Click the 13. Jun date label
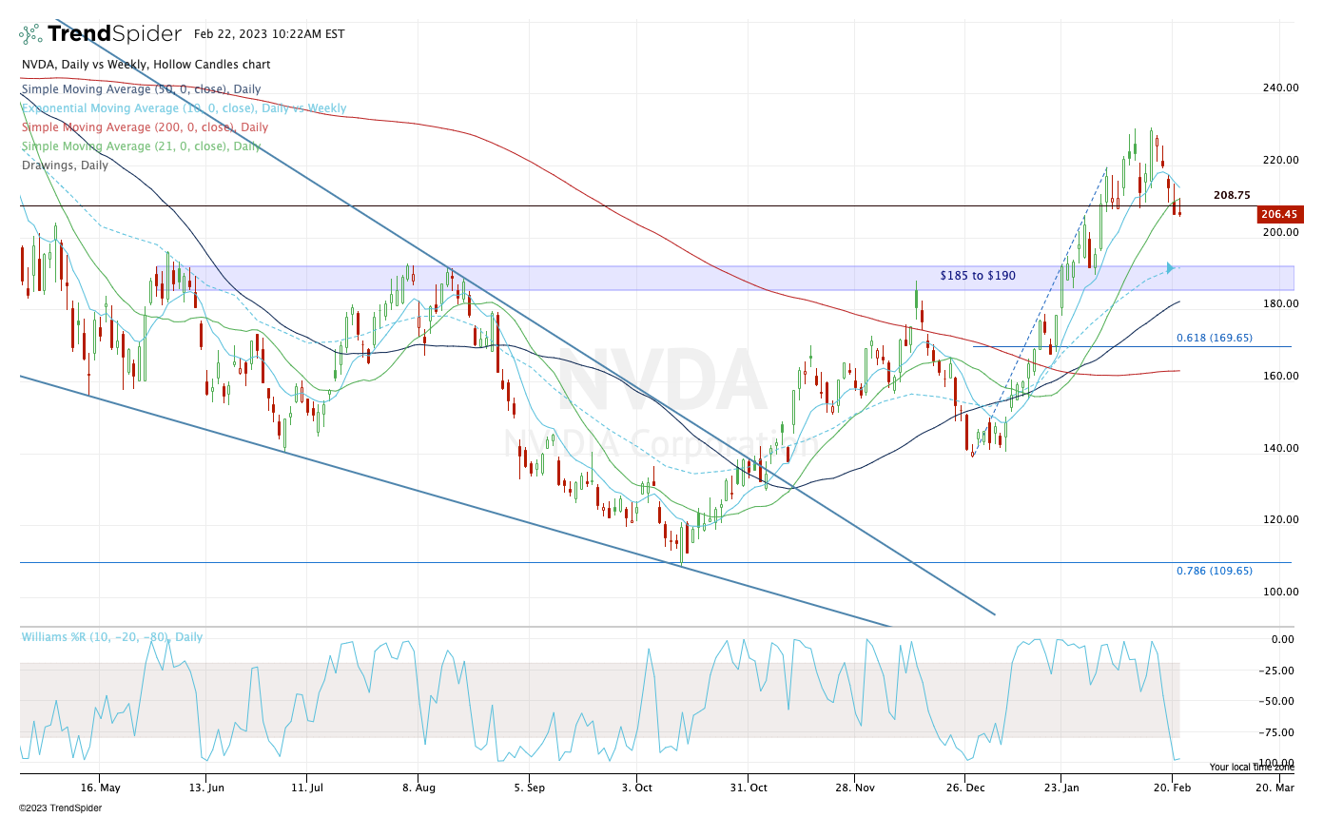The height and width of the screenshot is (817, 1323). [x=206, y=788]
